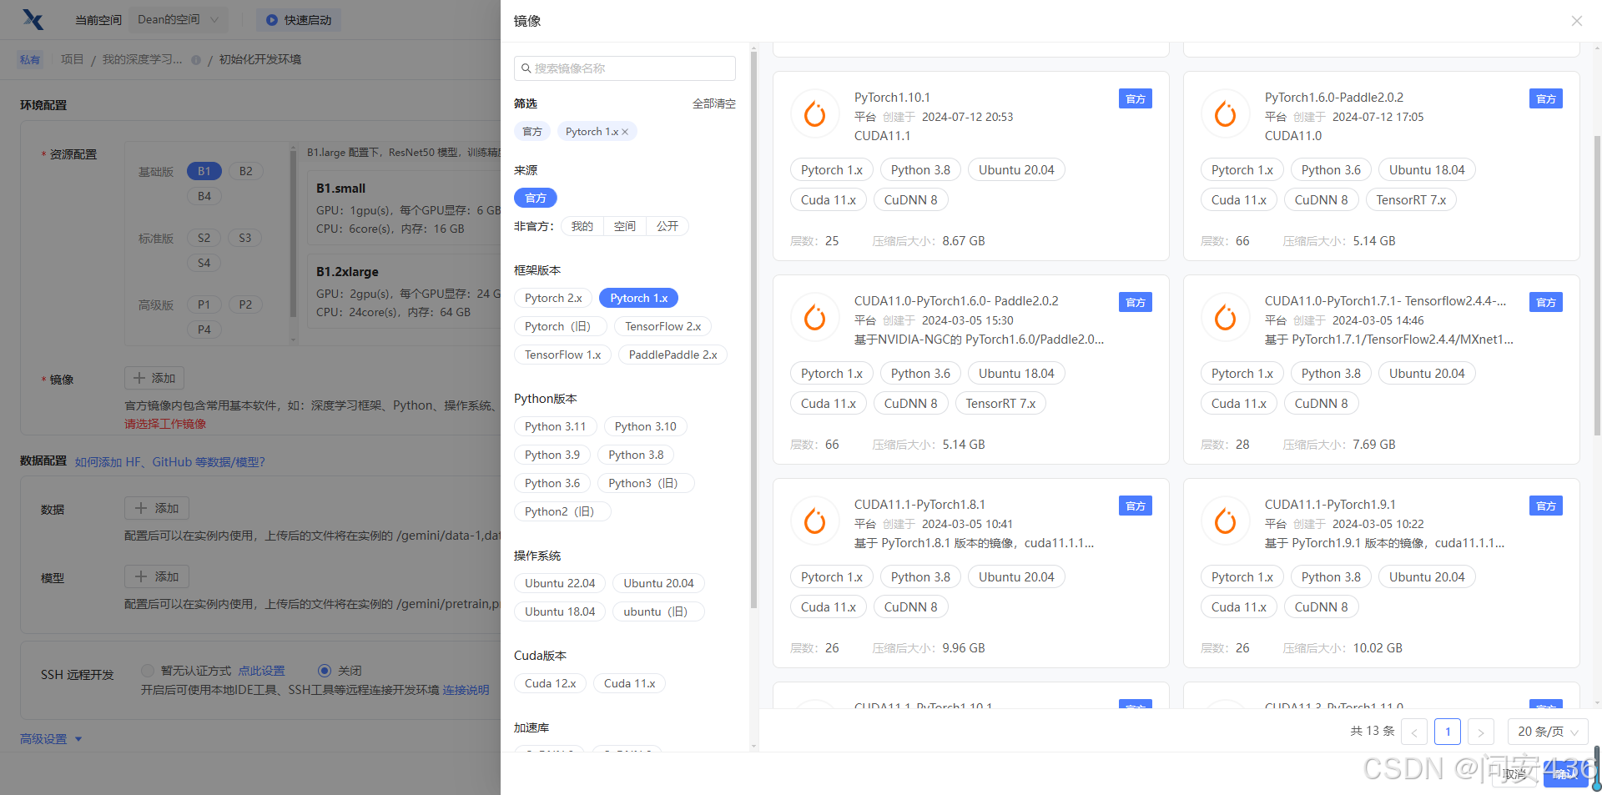Toggle the Python2 (旧) version filter
Viewport: 1602px width, 795px height.
tap(562, 511)
